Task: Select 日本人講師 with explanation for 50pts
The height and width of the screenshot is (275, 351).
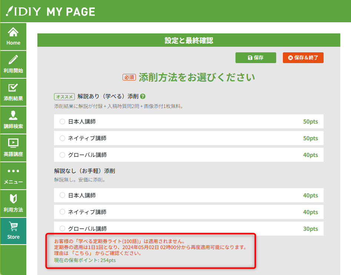Action: 62,121
